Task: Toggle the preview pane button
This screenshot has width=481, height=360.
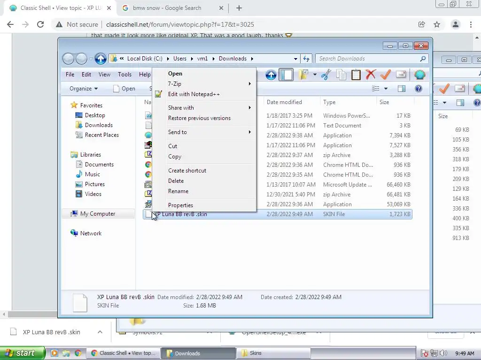Action: [401, 89]
